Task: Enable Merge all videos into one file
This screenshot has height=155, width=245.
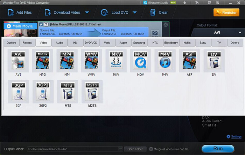Action: [151, 149]
